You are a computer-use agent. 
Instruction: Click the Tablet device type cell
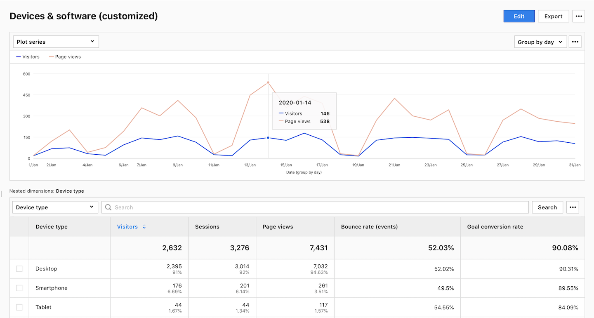click(44, 307)
